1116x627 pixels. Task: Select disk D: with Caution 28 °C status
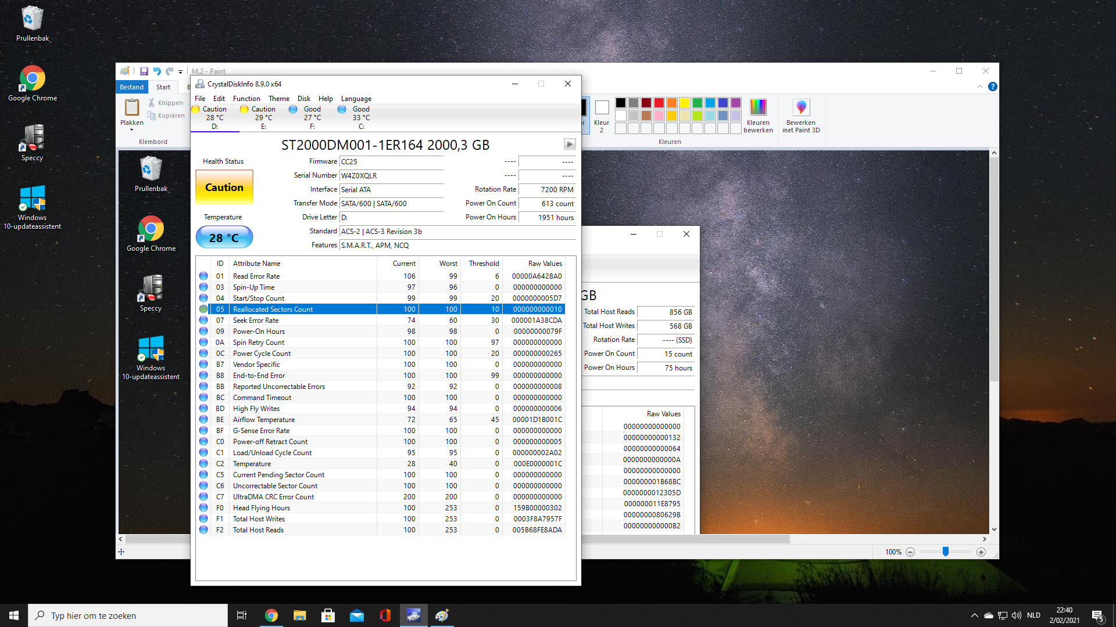214,117
